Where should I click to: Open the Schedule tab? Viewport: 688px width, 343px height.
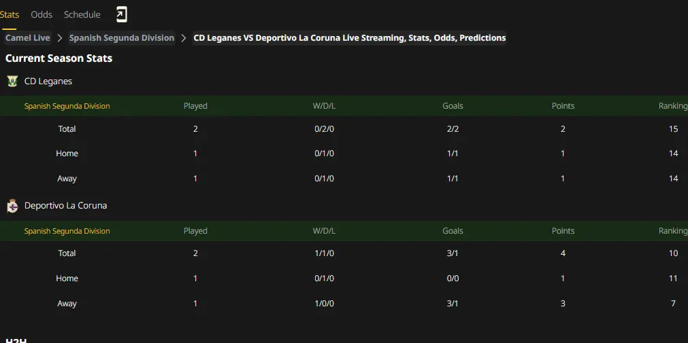[x=82, y=14]
